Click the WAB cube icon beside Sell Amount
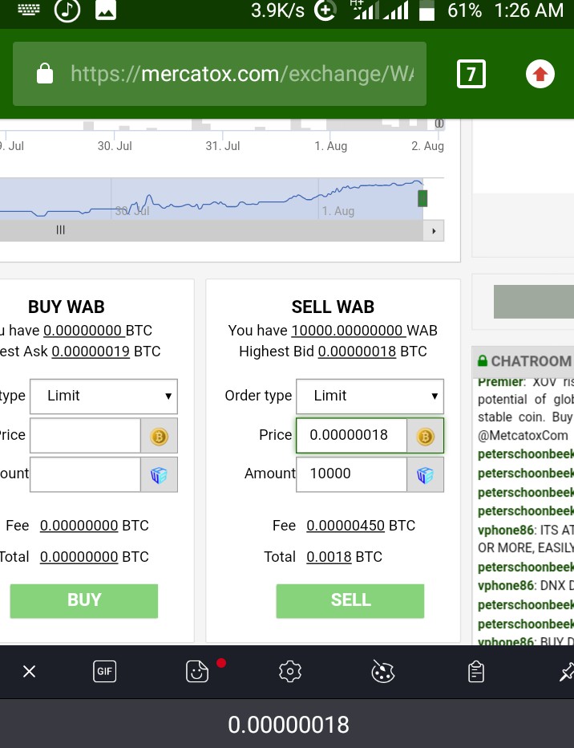574x748 pixels. [425, 475]
